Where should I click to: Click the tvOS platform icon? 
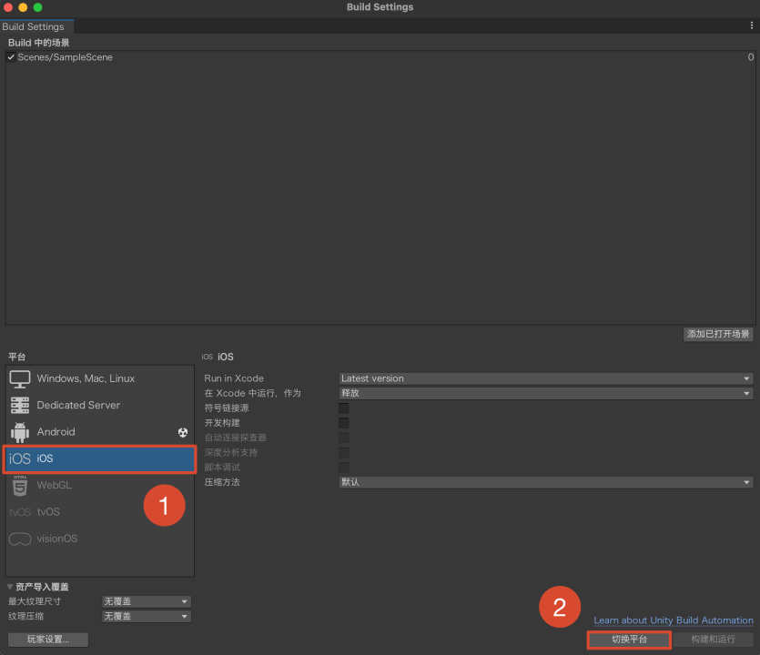coord(20,512)
